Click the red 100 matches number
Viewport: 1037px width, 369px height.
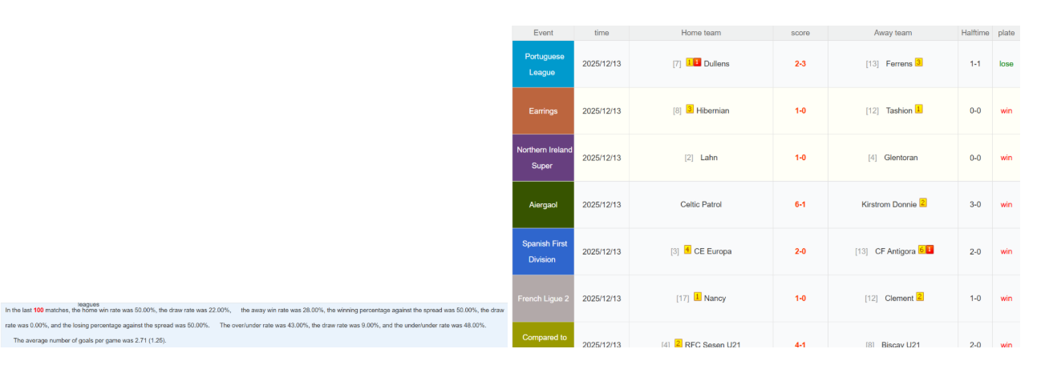[38, 310]
